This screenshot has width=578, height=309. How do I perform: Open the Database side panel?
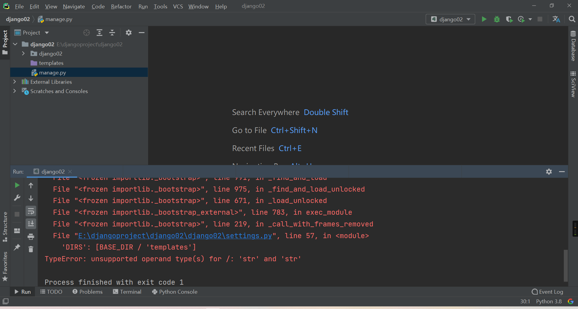pos(573,46)
